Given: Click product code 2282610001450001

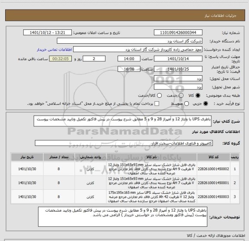Looking at the screenshot, I should [x=213, y=183].
